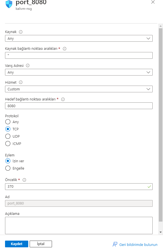Image resolution: width=163 pixels, height=249 pixels.
Task: Open the Kaynak info tooltip icon
Action: coord(20,32)
